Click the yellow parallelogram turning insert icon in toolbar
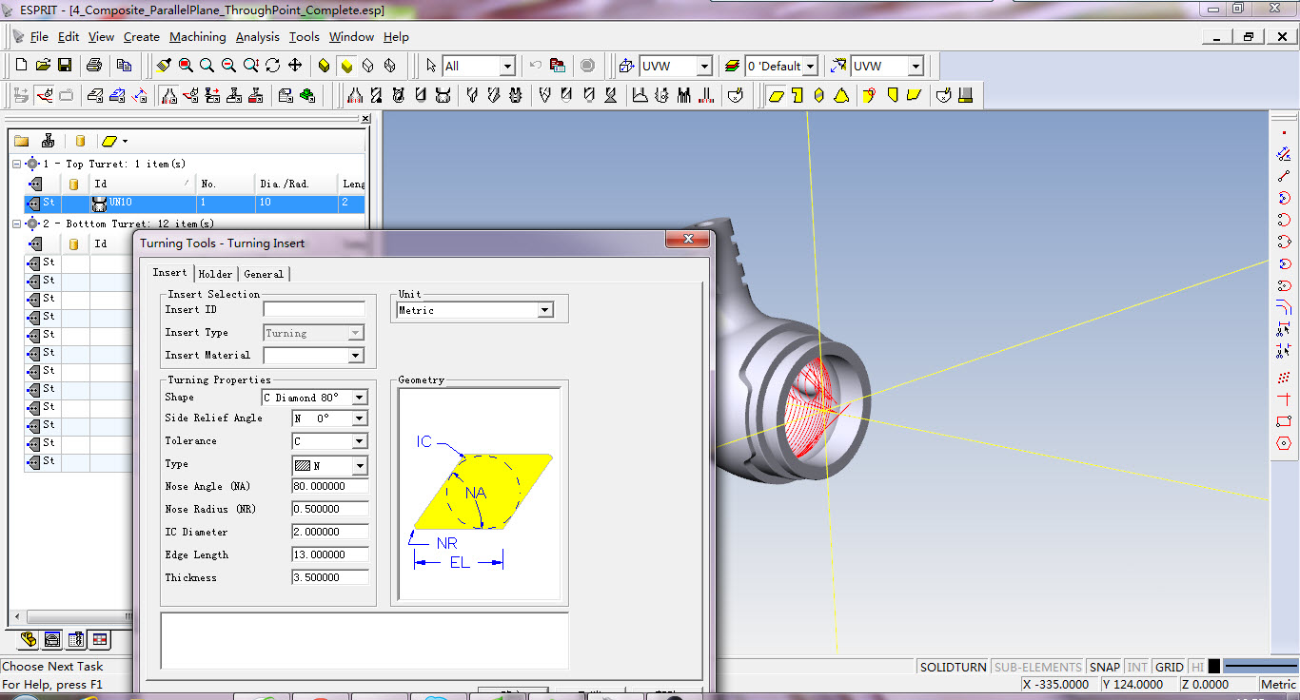Viewport: 1300px width, 700px height. (x=777, y=95)
